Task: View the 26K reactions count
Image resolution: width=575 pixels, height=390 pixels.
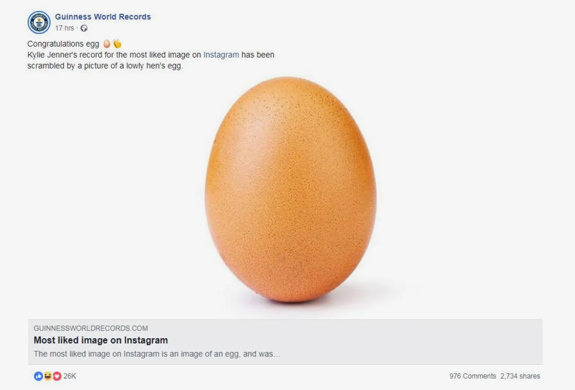Action: pyautogui.click(x=69, y=376)
